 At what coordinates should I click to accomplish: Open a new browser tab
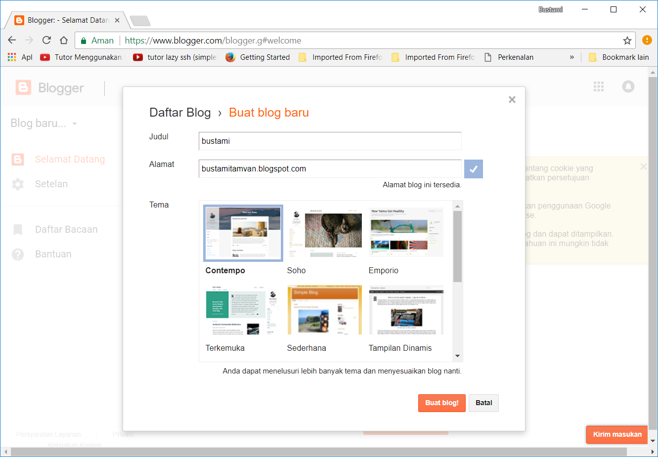(139, 21)
